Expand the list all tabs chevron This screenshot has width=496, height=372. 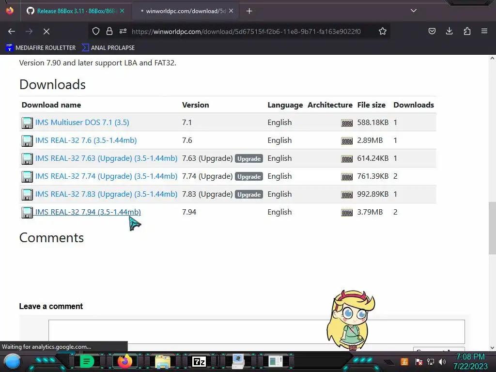pyautogui.click(x=414, y=11)
